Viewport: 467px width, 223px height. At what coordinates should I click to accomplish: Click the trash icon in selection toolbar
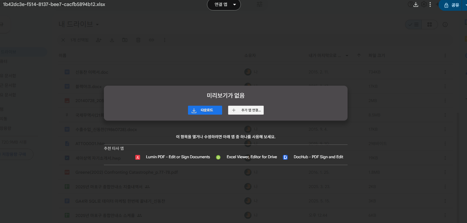138,40
